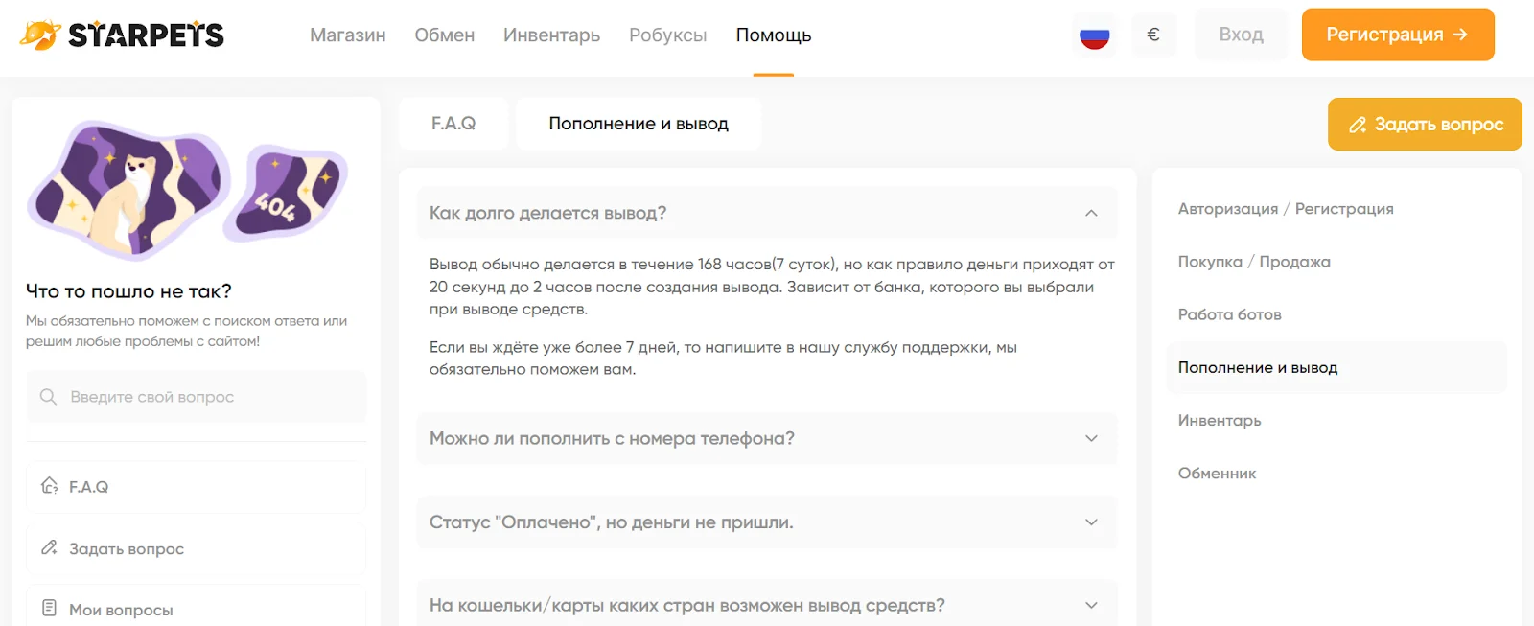Click the answer text 'Вывод обычно делается'
Image resolution: width=1534 pixels, height=626 pixels.
(772, 287)
